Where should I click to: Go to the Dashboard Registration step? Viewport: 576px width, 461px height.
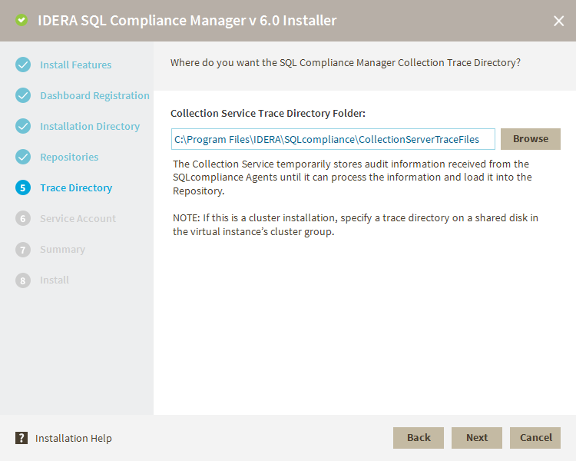pos(94,95)
